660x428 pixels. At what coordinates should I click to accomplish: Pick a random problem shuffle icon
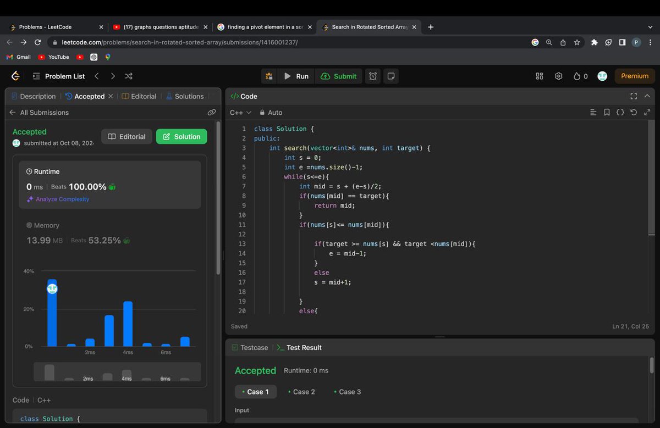coord(129,76)
